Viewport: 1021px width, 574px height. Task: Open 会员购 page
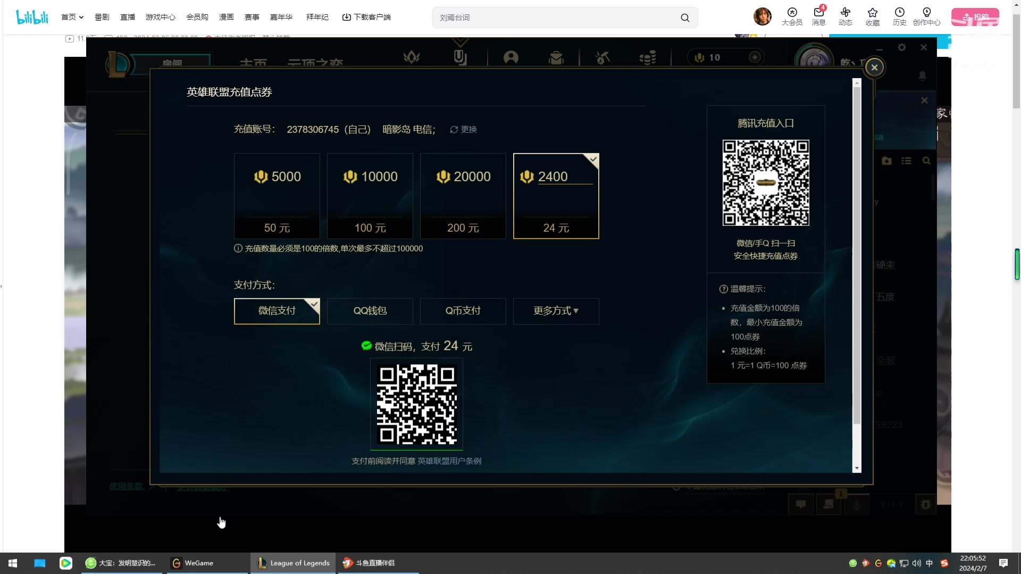coord(197,17)
